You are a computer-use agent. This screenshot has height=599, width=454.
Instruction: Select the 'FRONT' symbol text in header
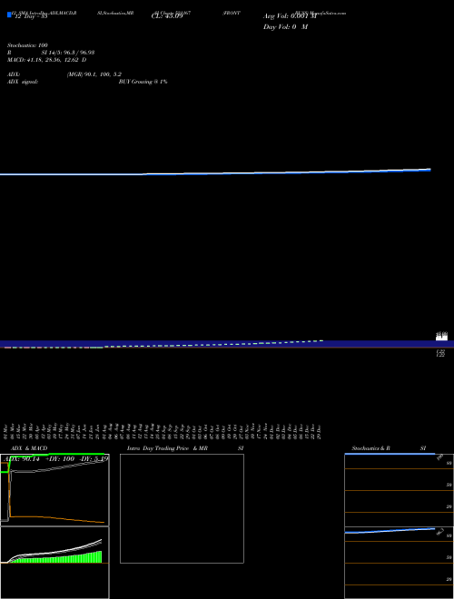click(x=232, y=13)
